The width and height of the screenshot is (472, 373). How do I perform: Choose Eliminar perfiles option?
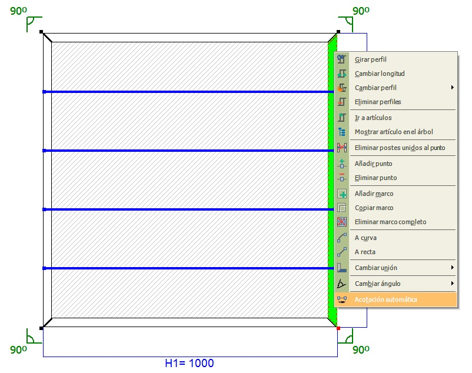(x=396, y=102)
